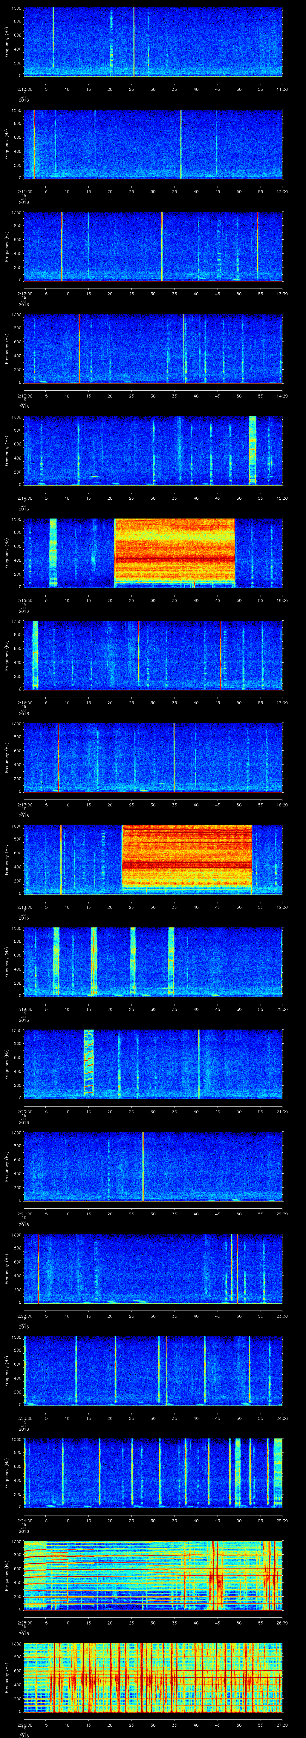Click the 2:19:00 start time label
The height and width of the screenshot is (1738, 306).
(24, 1009)
